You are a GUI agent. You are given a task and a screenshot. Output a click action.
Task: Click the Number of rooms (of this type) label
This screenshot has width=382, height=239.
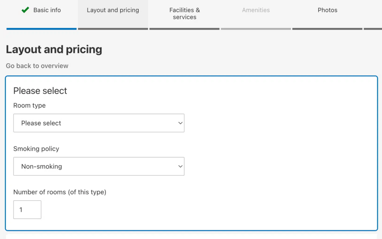point(60,192)
